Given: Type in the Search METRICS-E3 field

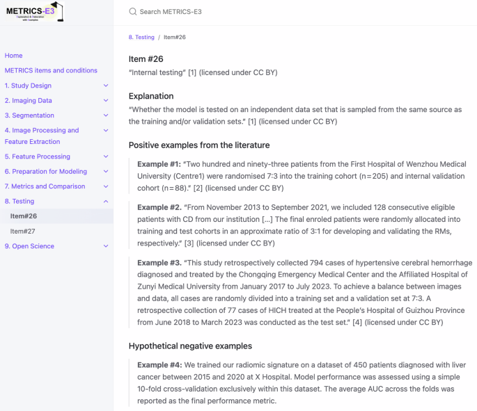Looking at the screenshot, I should (209, 12).
